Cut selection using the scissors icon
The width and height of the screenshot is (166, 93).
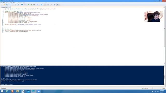click(x=10, y=5)
